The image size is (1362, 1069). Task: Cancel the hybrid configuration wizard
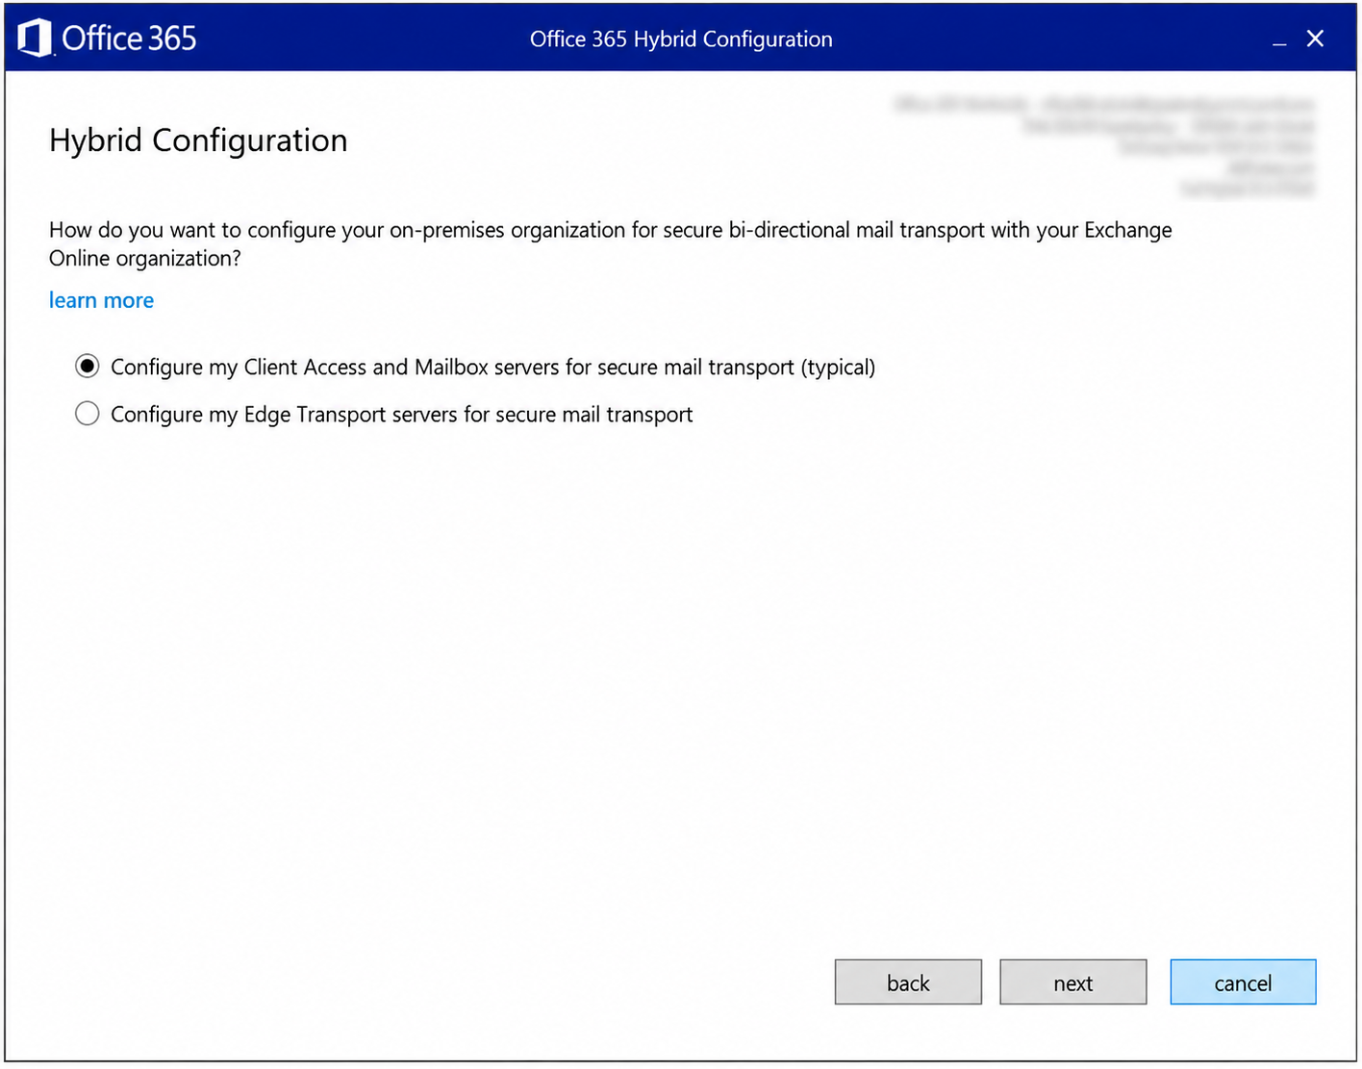click(x=1243, y=982)
